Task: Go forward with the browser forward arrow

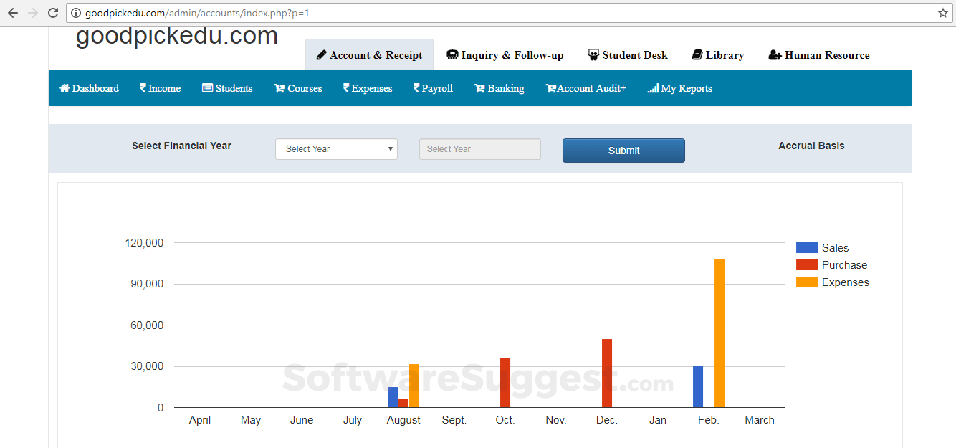Action: pos(33,13)
